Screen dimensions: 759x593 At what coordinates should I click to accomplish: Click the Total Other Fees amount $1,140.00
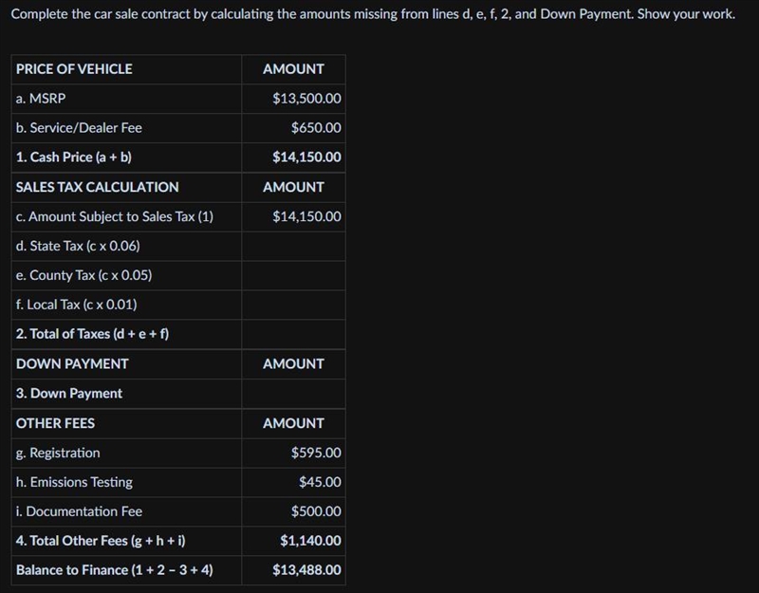point(310,541)
